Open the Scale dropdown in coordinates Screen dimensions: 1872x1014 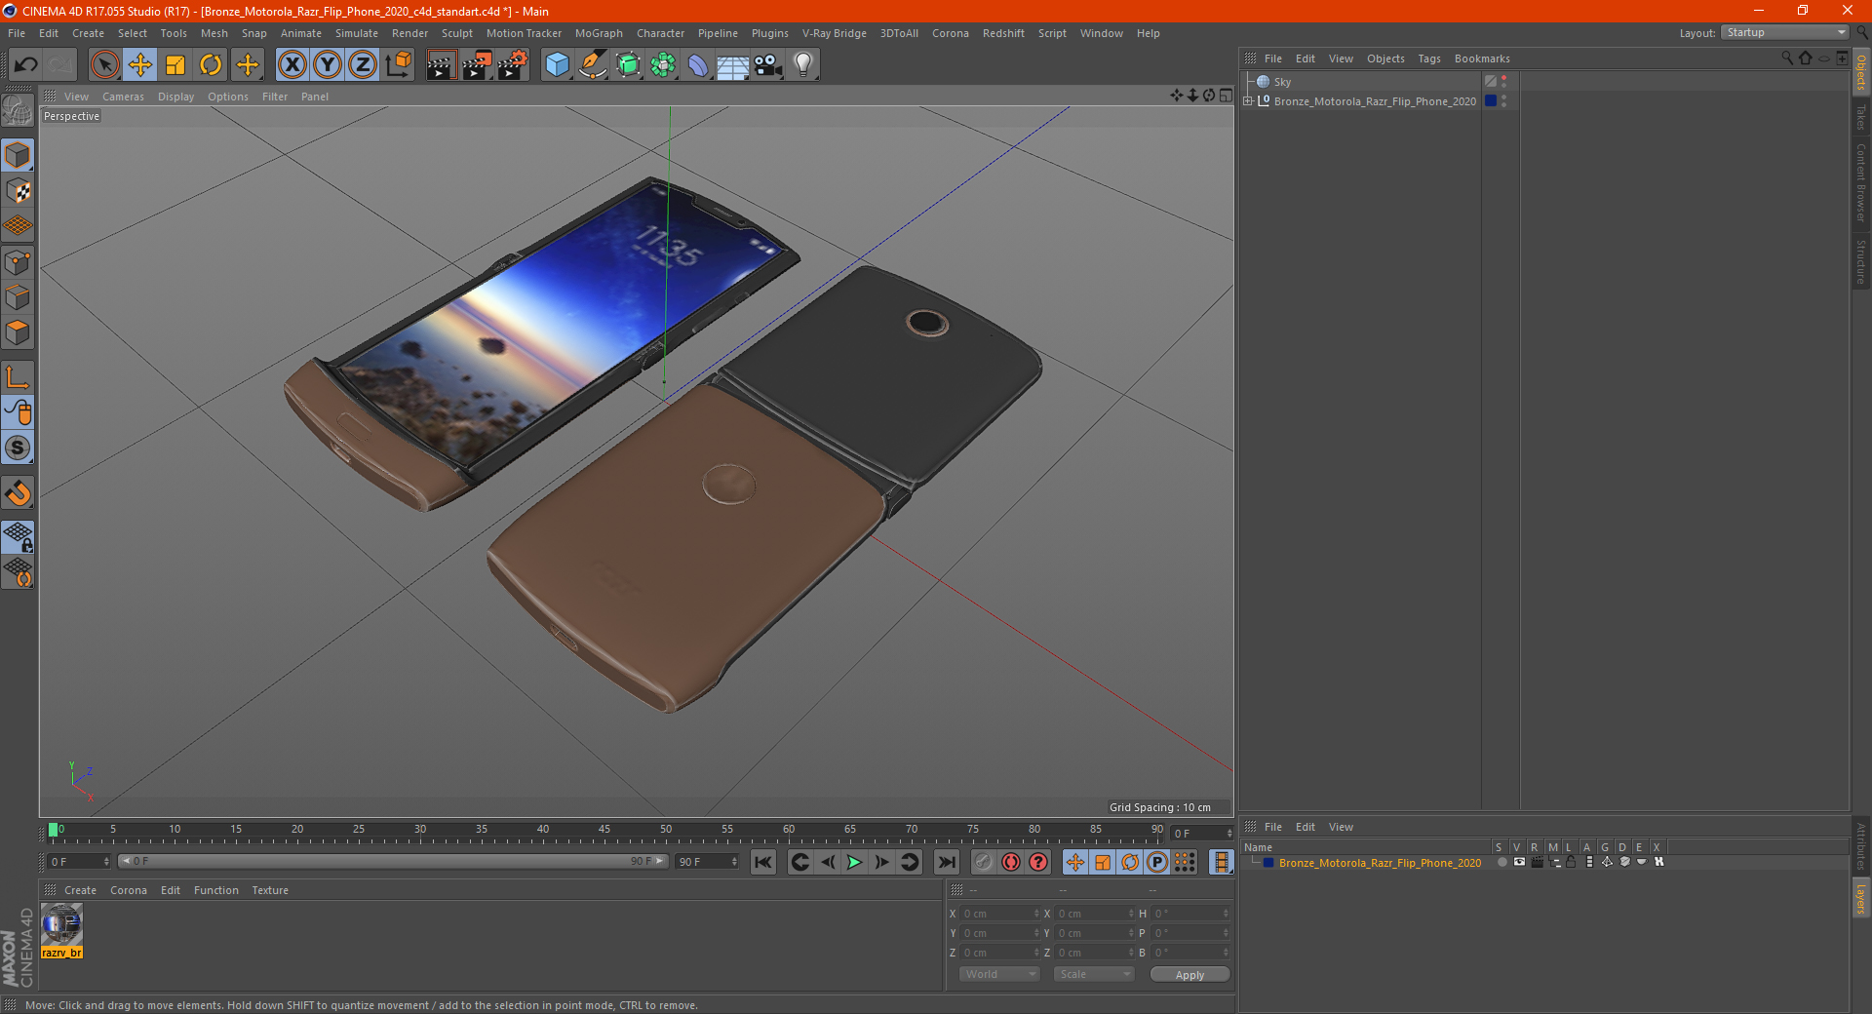click(x=1094, y=974)
